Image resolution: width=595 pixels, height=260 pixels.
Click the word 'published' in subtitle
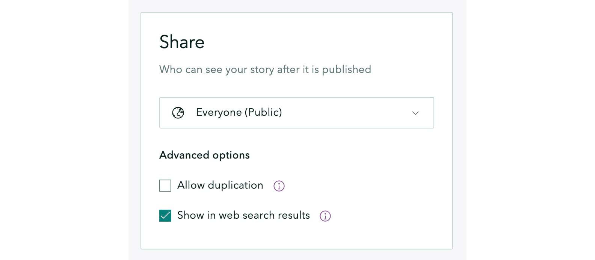pos(346,70)
